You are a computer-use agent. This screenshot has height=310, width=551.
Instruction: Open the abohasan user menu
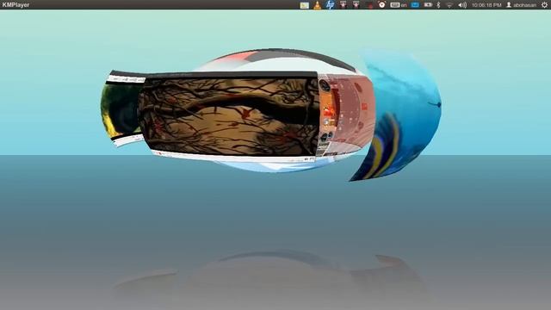point(521,5)
